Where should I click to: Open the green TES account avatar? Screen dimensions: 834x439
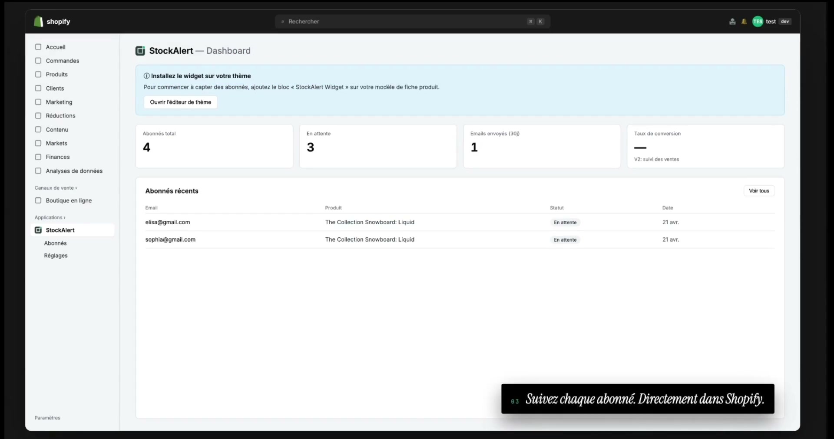pos(758,21)
